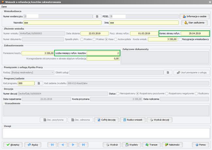Select Przelew payment method
The height and width of the screenshot is (150, 212).
[x=82, y=39]
